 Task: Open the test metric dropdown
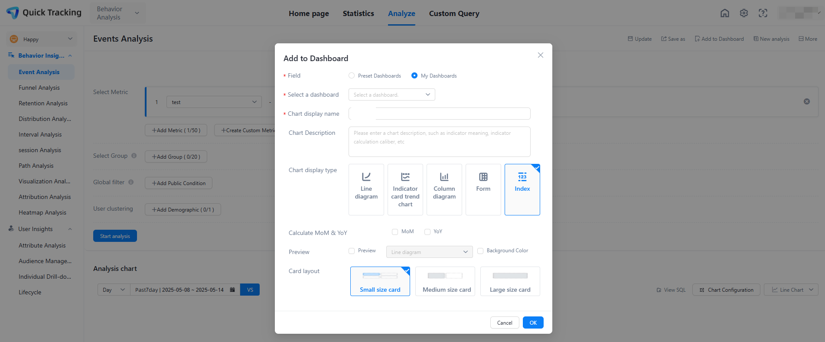click(214, 102)
